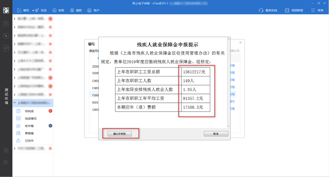This screenshot has width=329, height=177.
Task: Click the 取消 cancel button
Action: coord(216,134)
